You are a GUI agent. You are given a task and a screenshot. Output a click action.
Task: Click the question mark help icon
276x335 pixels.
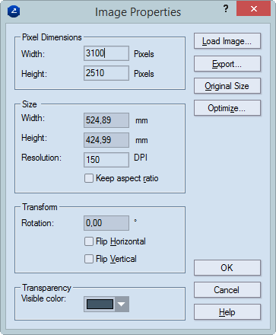[226, 9]
